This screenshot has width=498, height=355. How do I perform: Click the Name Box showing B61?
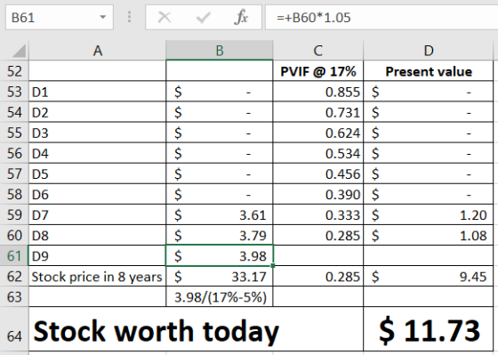point(60,17)
